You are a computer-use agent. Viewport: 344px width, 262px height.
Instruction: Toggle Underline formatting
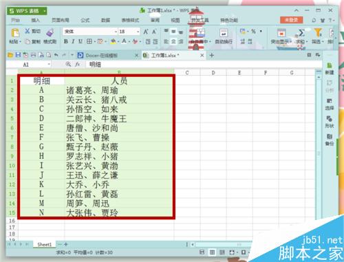pos(80,41)
